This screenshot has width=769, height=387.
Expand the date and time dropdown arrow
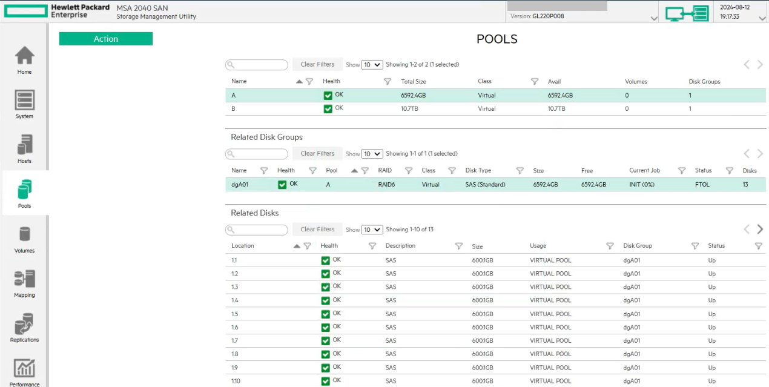click(762, 19)
